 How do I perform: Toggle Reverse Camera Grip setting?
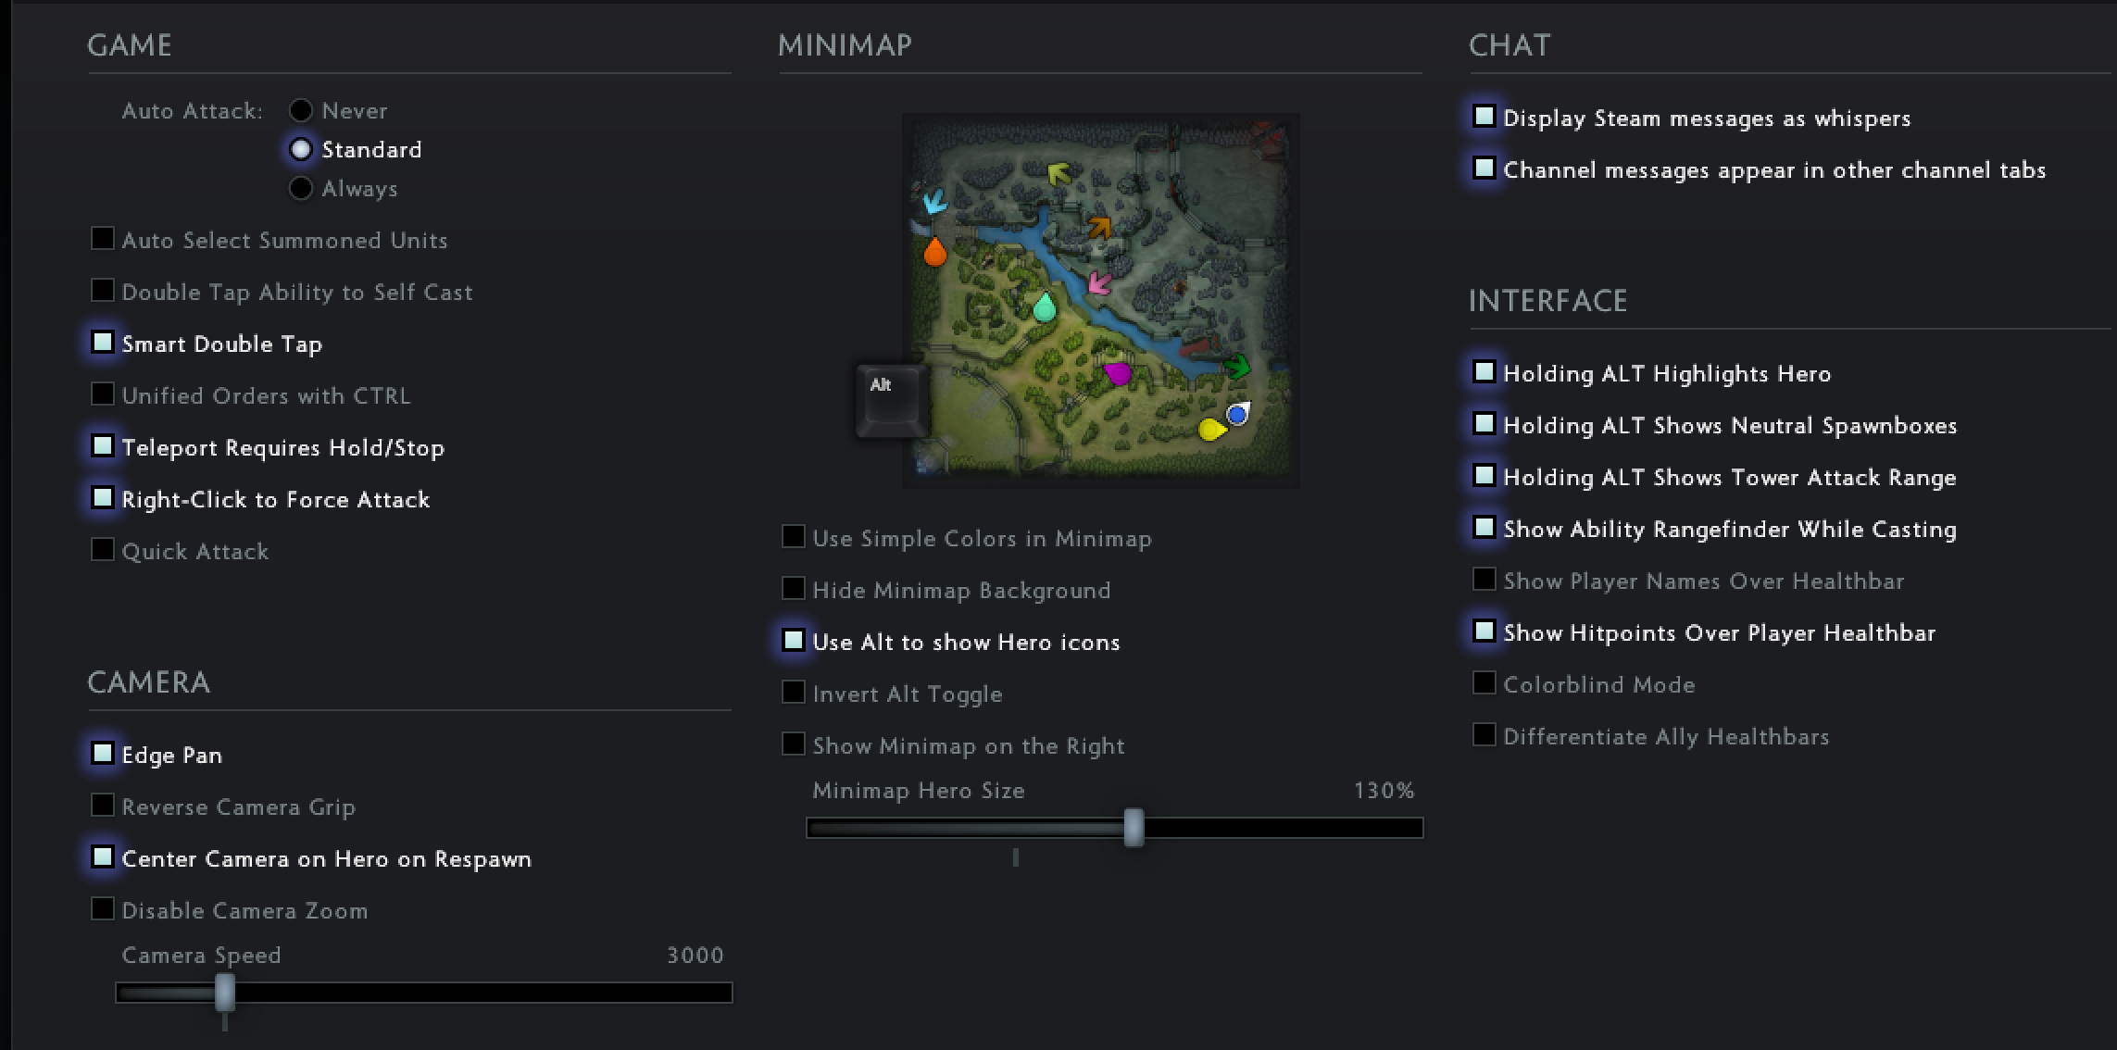(103, 806)
